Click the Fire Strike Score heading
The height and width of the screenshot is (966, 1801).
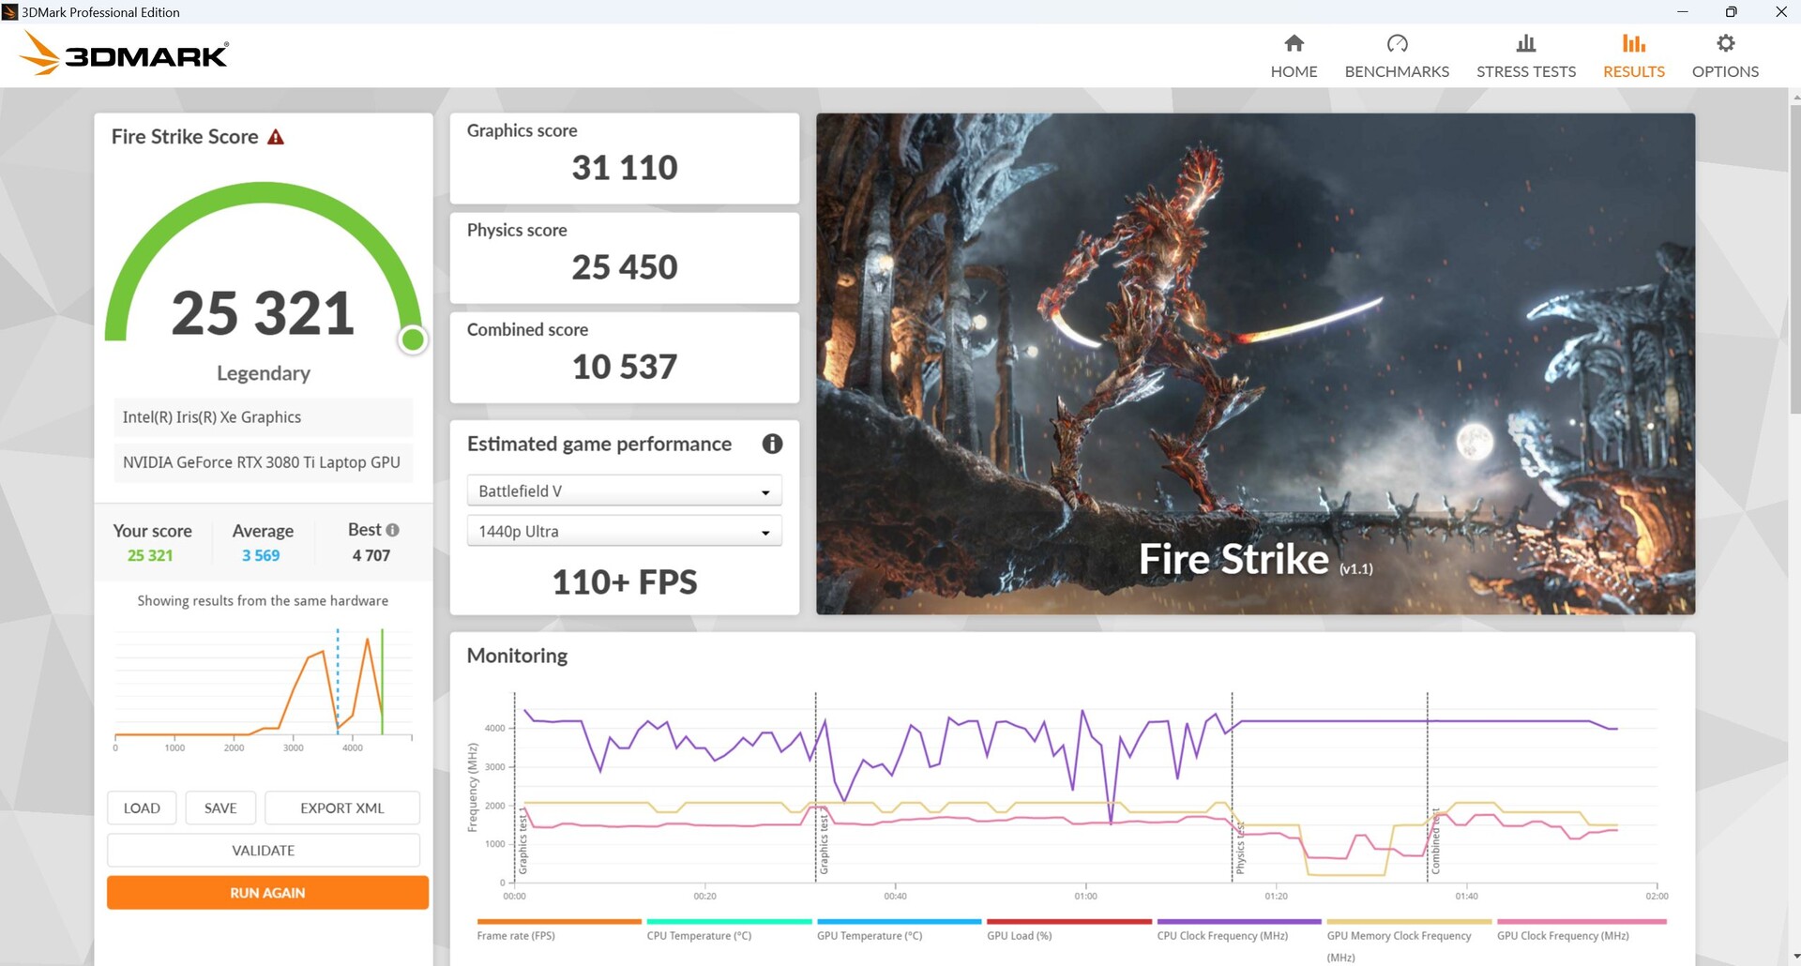coord(185,137)
